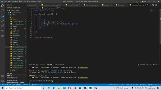Viewport: 161px width, 90px height.
Task: Open the Docker view icon
Action: (3, 36)
